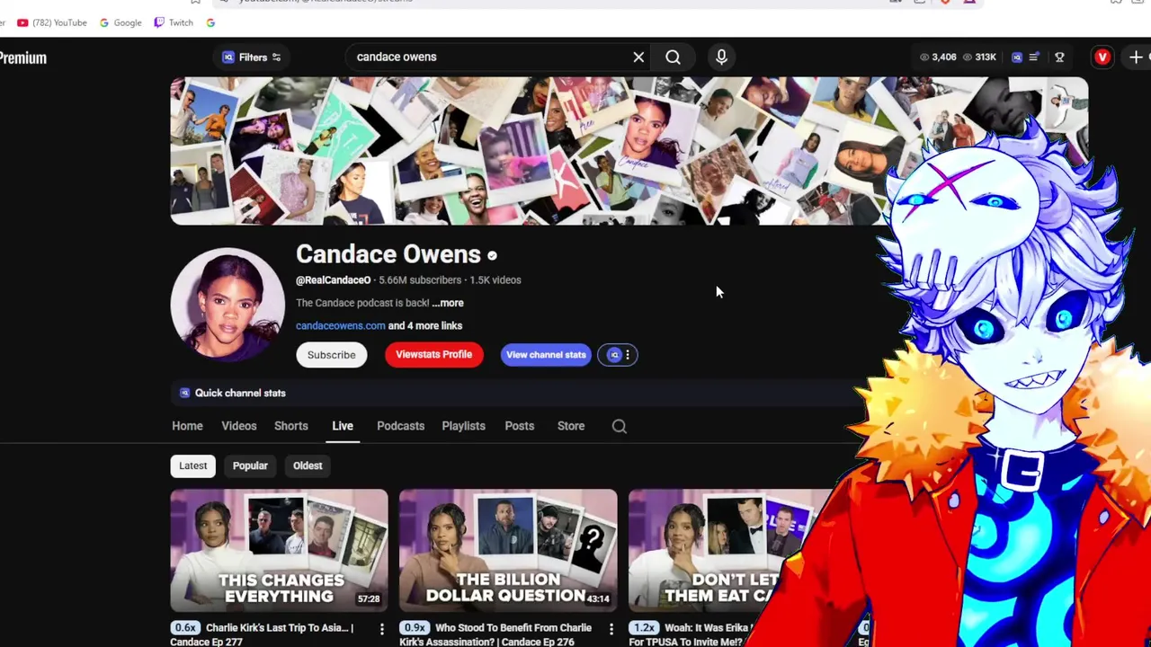Select the Latest sort chip

(x=192, y=465)
